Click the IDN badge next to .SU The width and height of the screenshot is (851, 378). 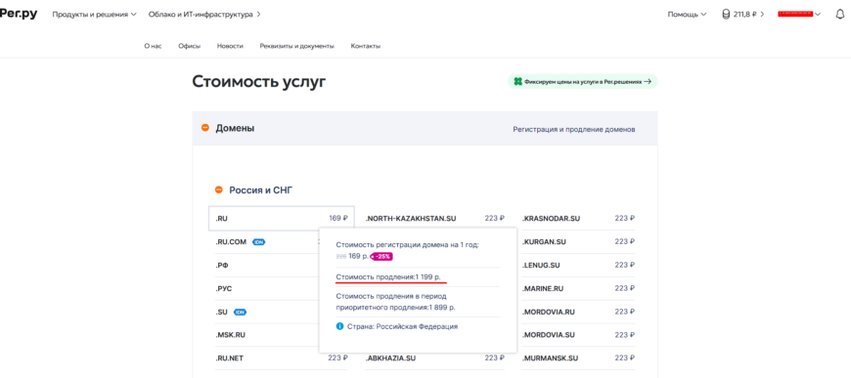pyautogui.click(x=240, y=312)
